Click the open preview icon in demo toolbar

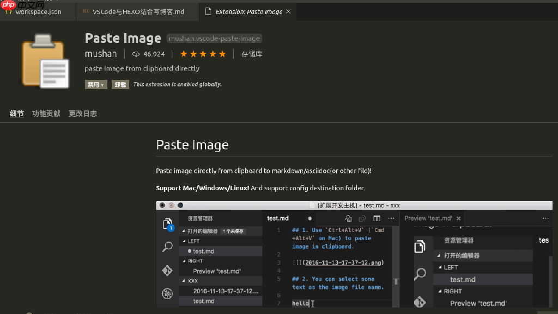(348, 218)
